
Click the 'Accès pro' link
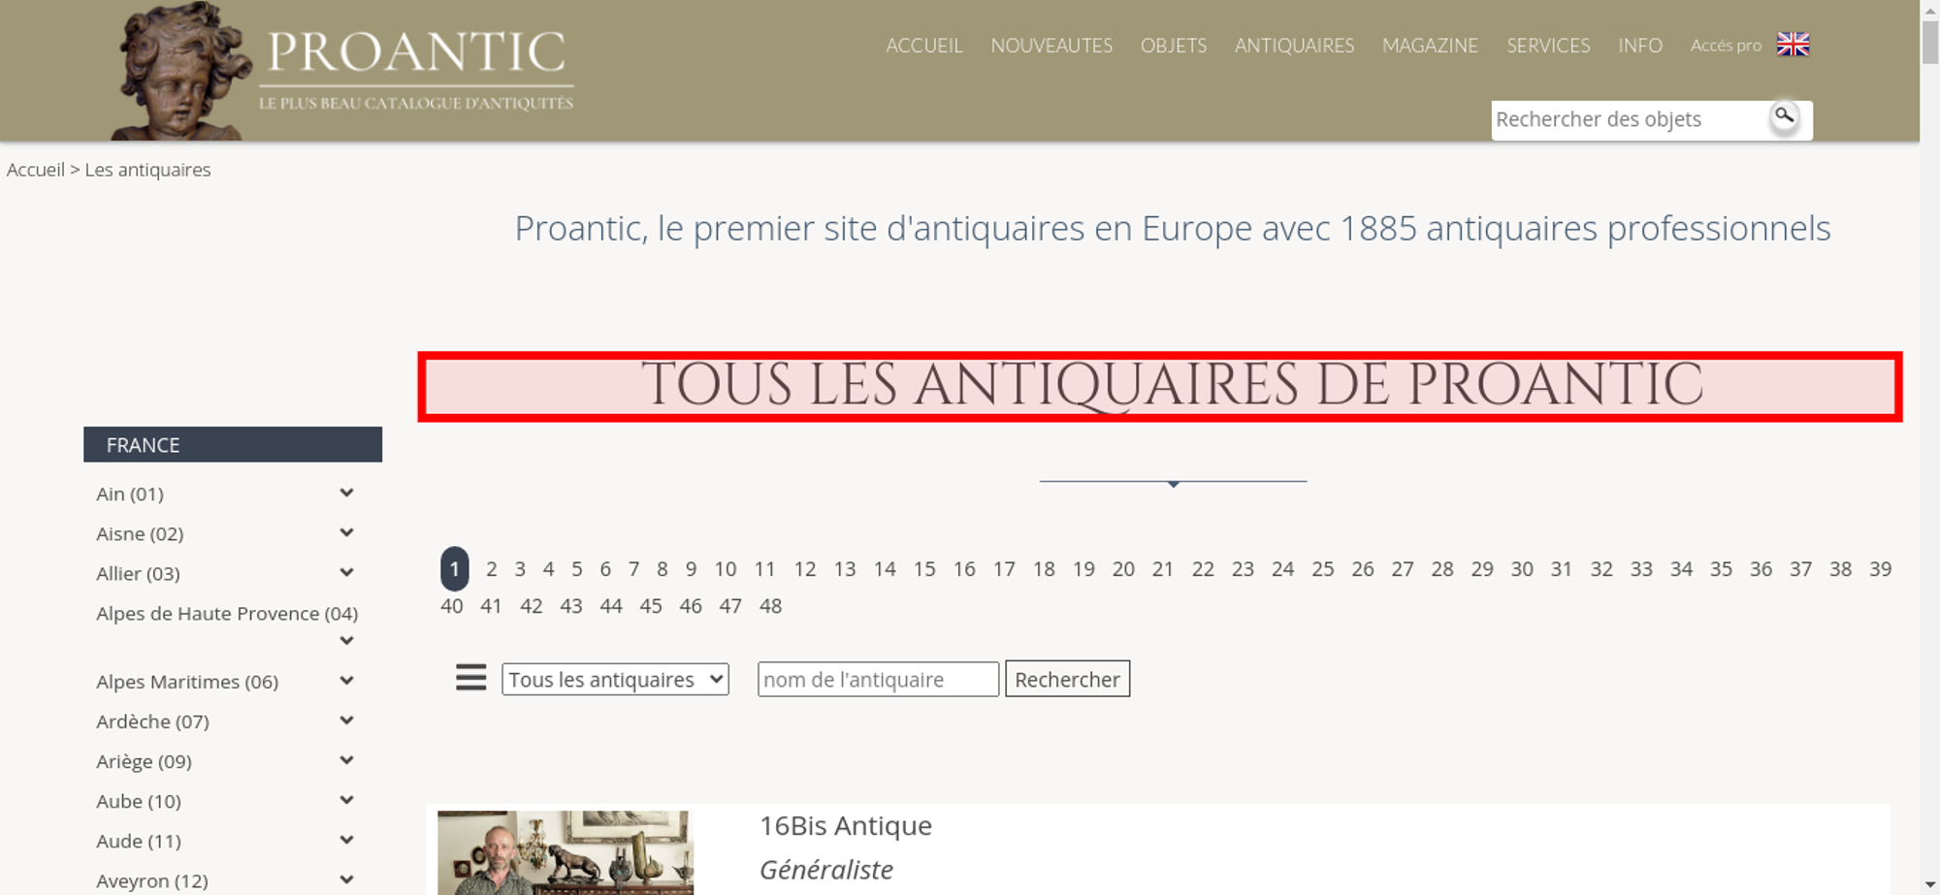pyautogui.click(x=1726, y=46)
